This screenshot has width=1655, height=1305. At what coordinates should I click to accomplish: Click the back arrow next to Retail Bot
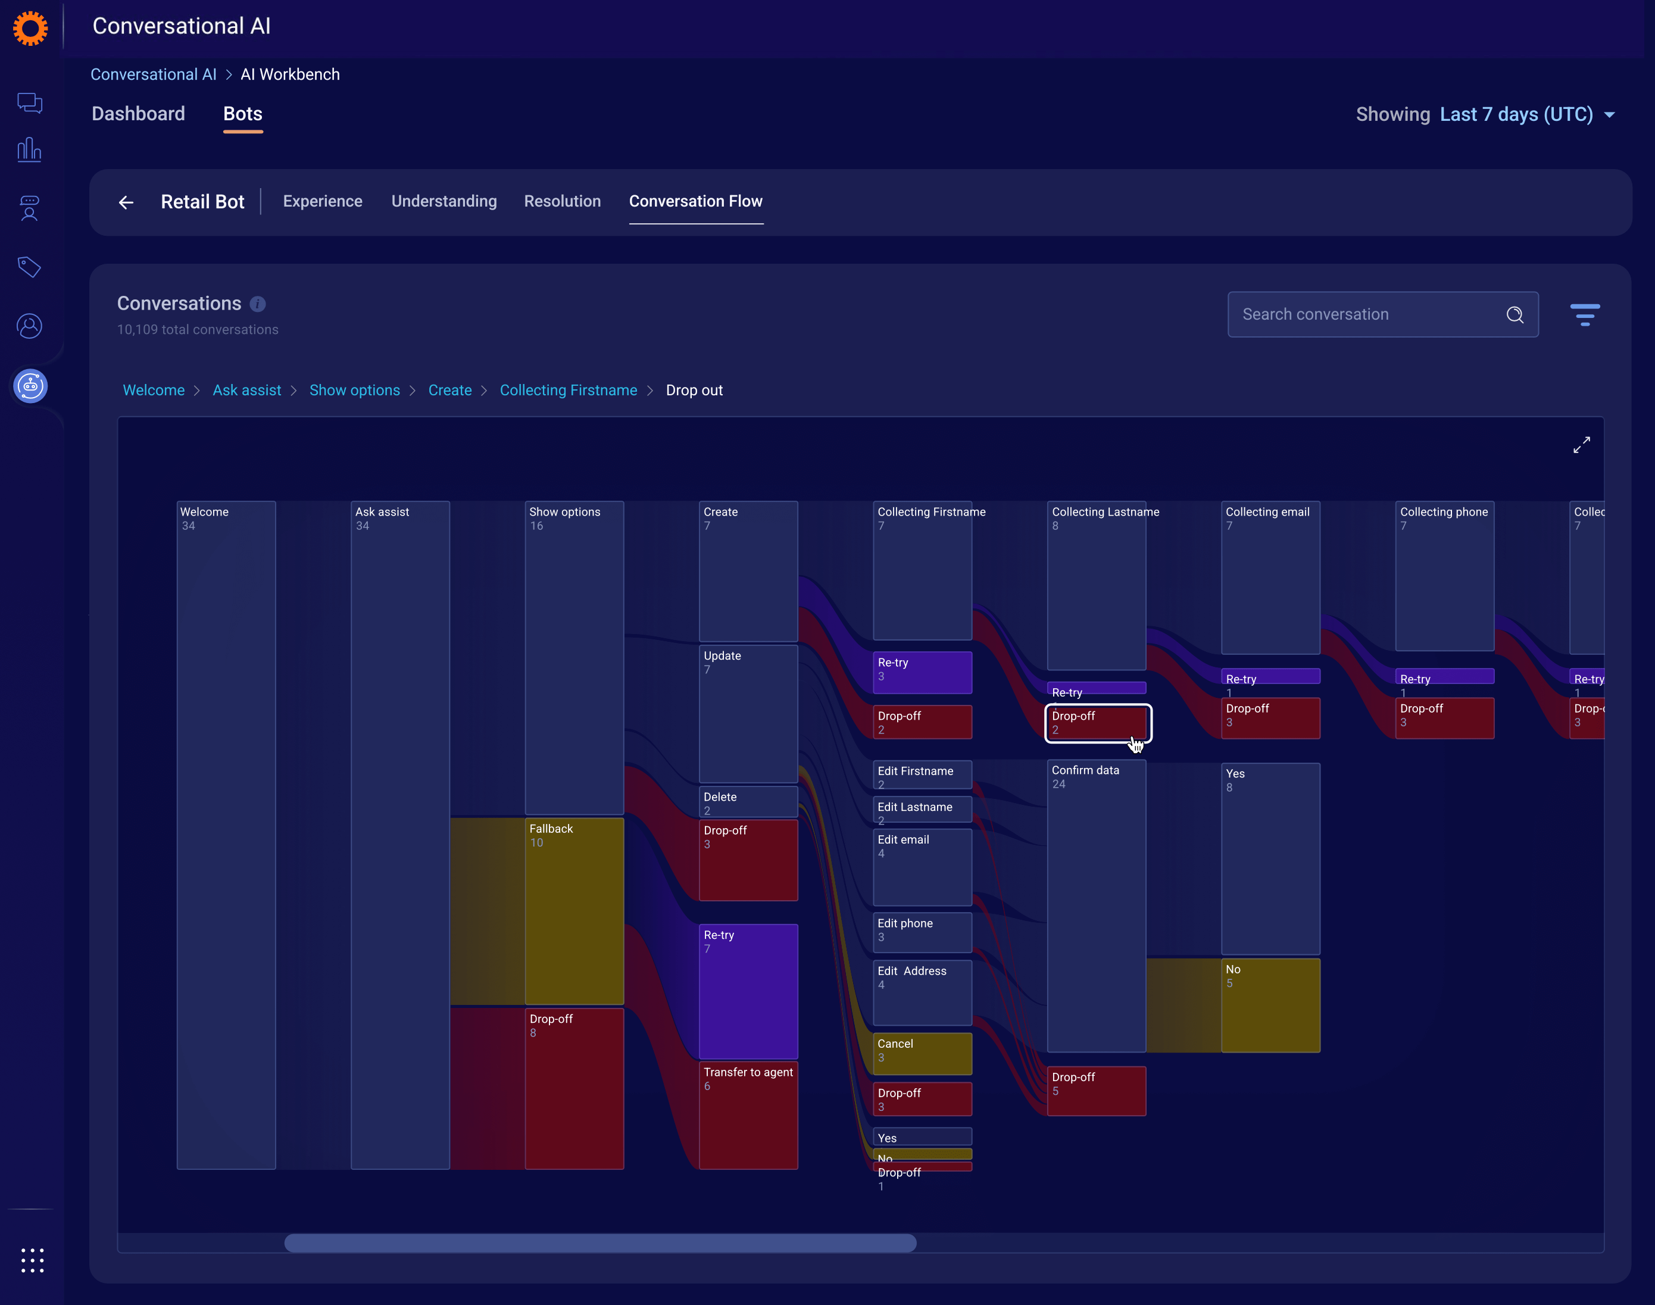pos(126,202)
